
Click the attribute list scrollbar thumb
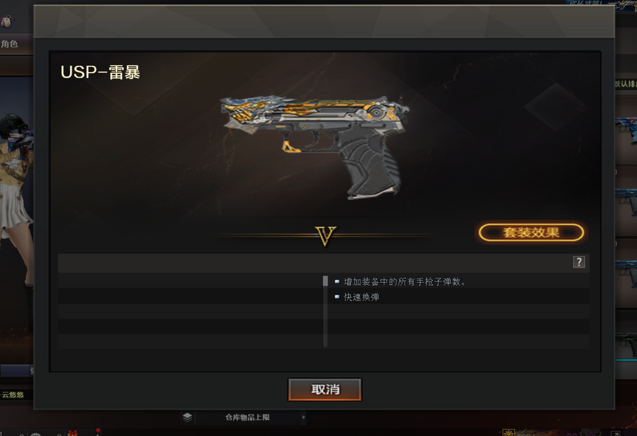point(326,281)
